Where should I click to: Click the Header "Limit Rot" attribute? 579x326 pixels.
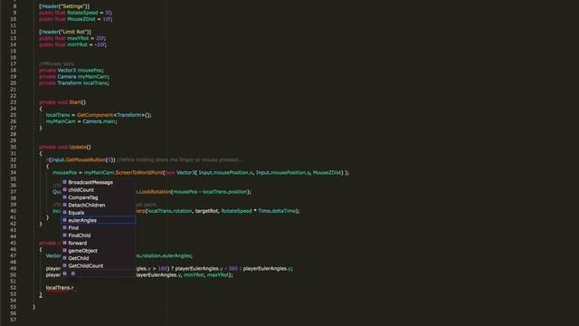(x=65, y=32)
